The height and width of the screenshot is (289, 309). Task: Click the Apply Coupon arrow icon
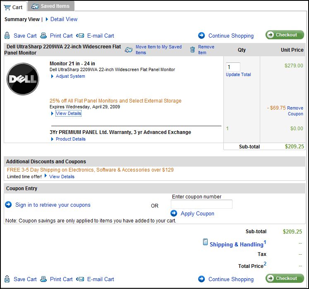pyautogui.click(x=174, y=213)
